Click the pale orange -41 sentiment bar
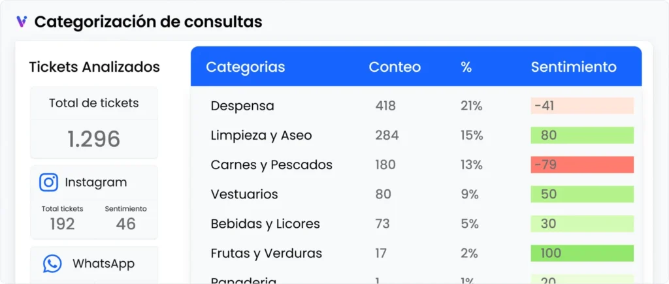 click(581, 106)
